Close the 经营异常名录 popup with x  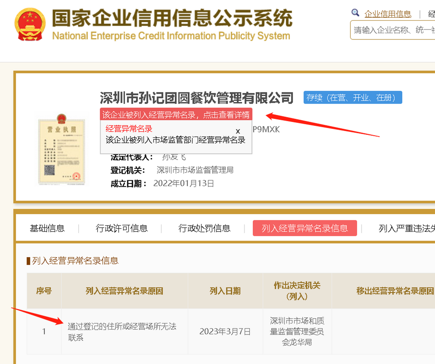[238, 131]
